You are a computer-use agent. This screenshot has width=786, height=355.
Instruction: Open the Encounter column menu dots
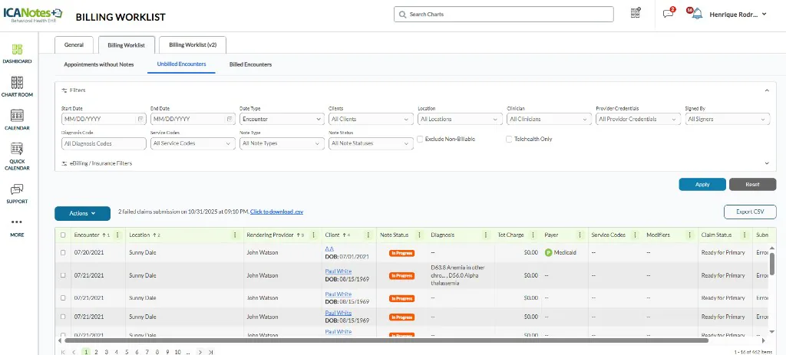[x=117, y=235]
